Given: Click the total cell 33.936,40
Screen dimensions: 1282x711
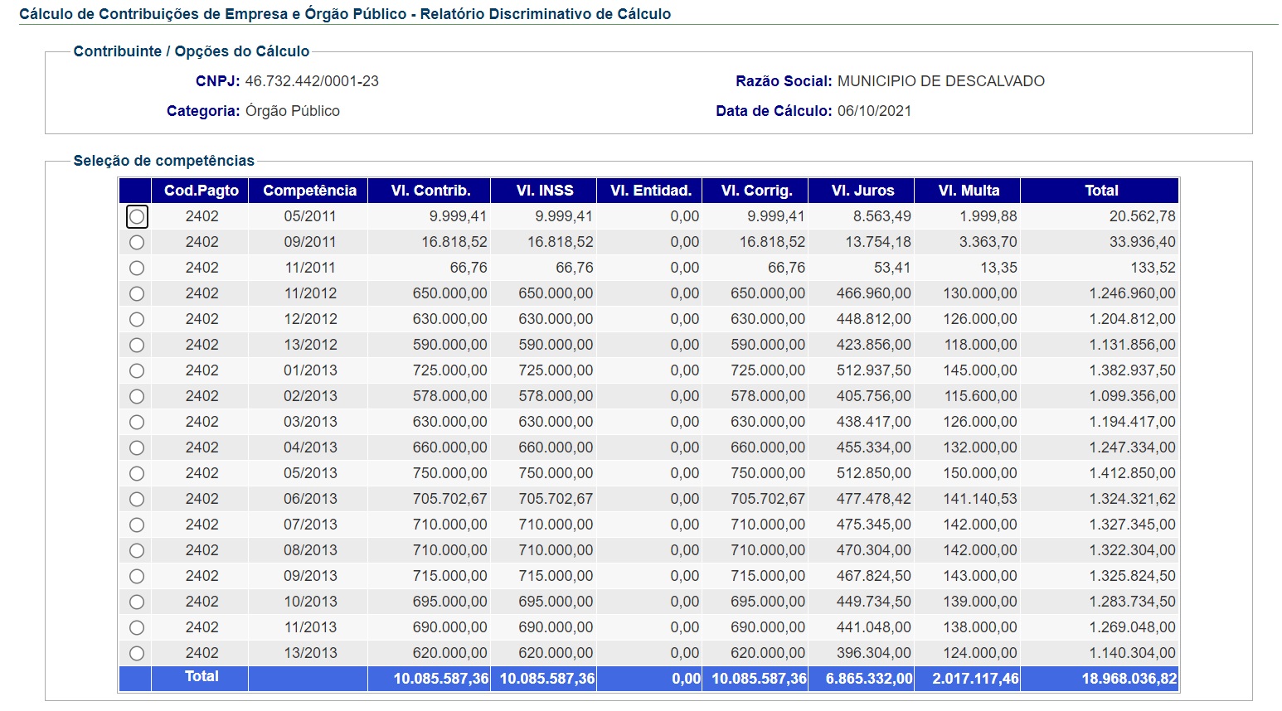Looking at the screenshot, I should point(1142,242).
